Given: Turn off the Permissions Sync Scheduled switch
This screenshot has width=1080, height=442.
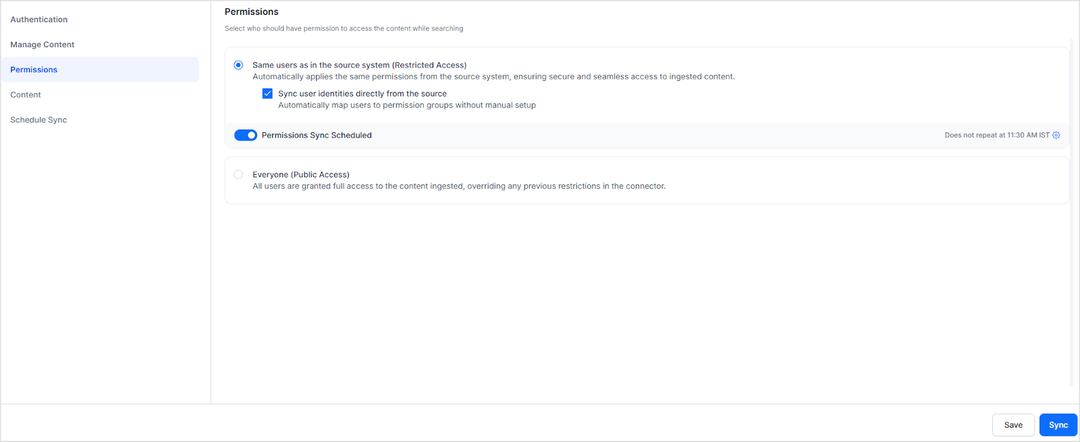Looking at the screenshot, I should pos(246,135).
